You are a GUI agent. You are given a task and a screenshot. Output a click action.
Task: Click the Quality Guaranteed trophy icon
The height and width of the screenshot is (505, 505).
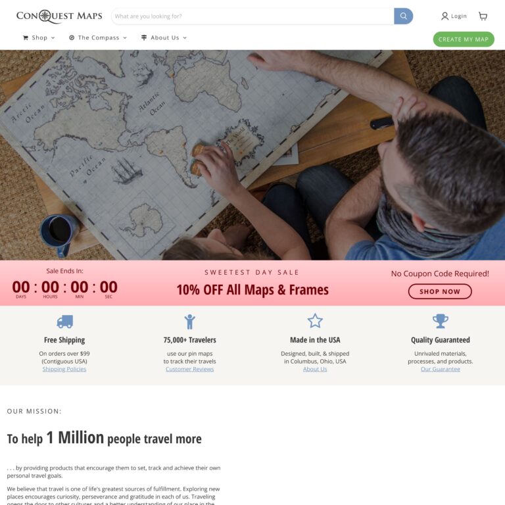(440, 321)
